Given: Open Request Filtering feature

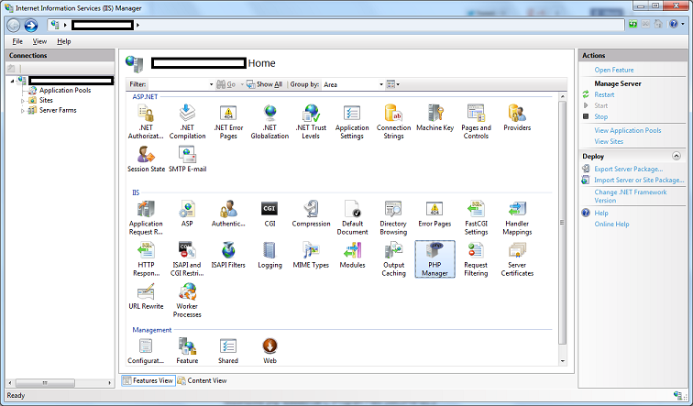Looking at the screenshot, I should point(476,259).
